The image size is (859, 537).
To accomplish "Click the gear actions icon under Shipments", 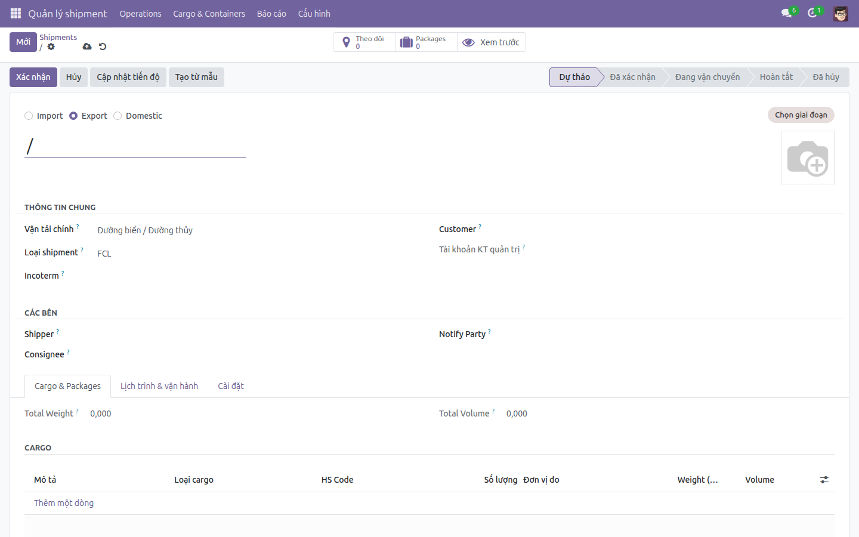I will (51, 47).
